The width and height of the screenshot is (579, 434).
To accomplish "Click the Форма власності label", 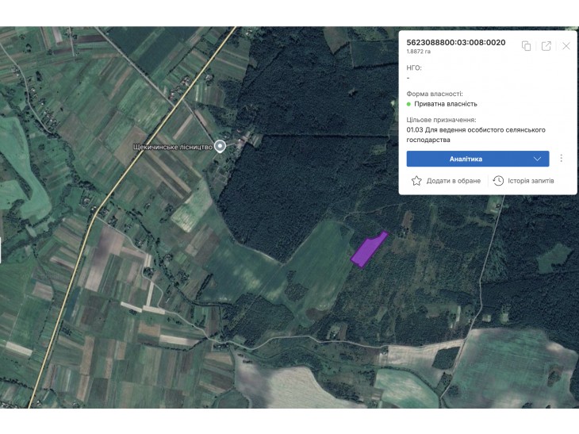I will pyautogui.click(x=435, y=94).
